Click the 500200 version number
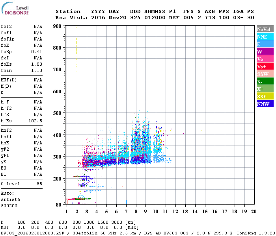The image size is (276, 236). 9,206
